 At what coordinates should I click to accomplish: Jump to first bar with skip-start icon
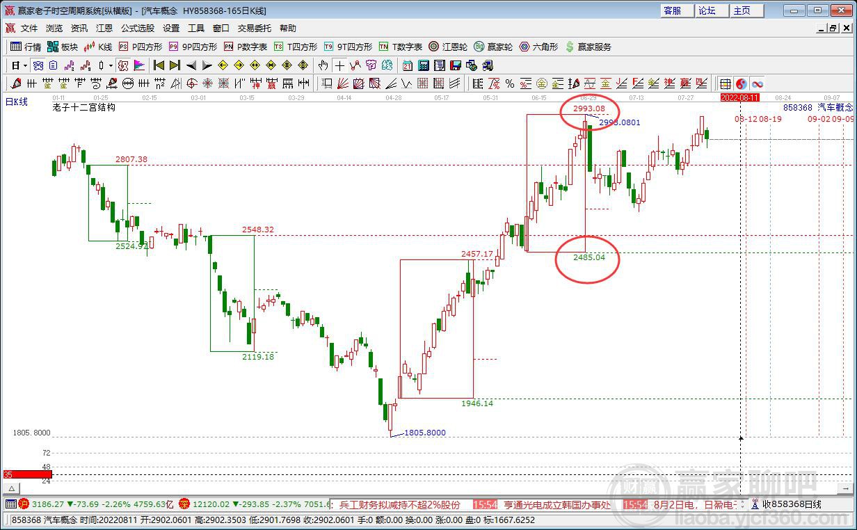coord(159,65)
